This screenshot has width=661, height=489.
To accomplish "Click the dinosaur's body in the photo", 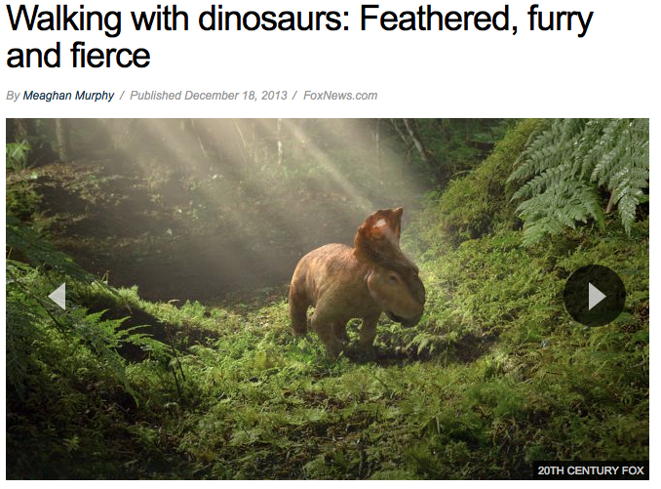I will pyautogui.click(x=336, y=295).
